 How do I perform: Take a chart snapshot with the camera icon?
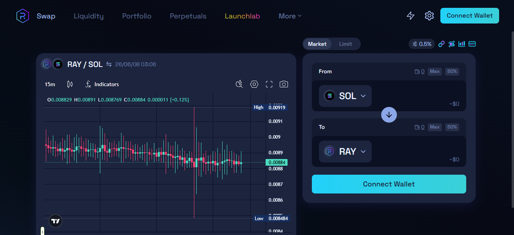pos(284,84)
